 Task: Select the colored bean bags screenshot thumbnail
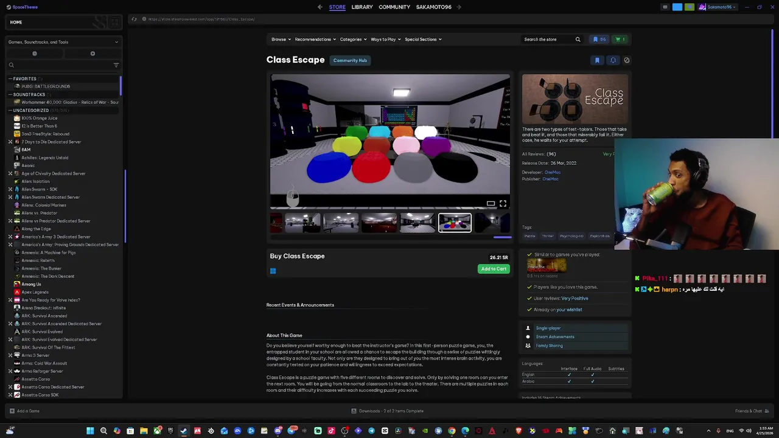(455, 223)
